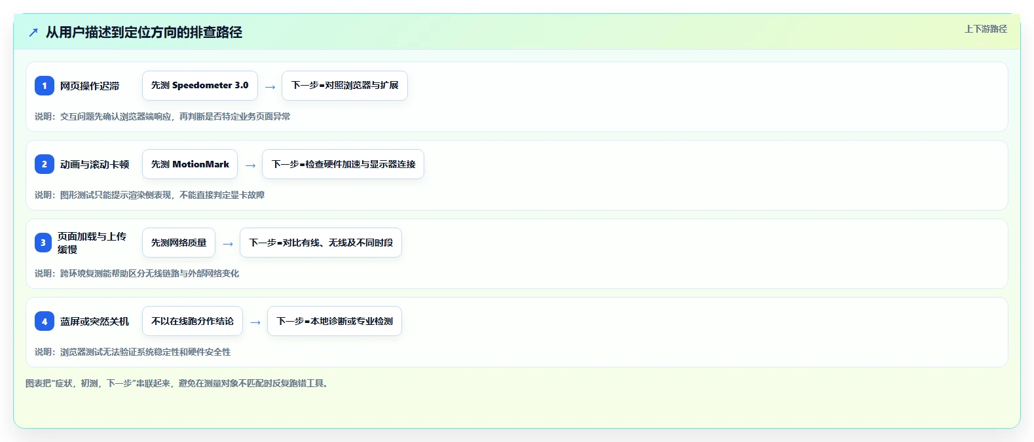This screenshot has width=1034, height=442.
Task: Click 下一步=检查硬件加速与显示器连接 box
Action: tap(343, 164)
